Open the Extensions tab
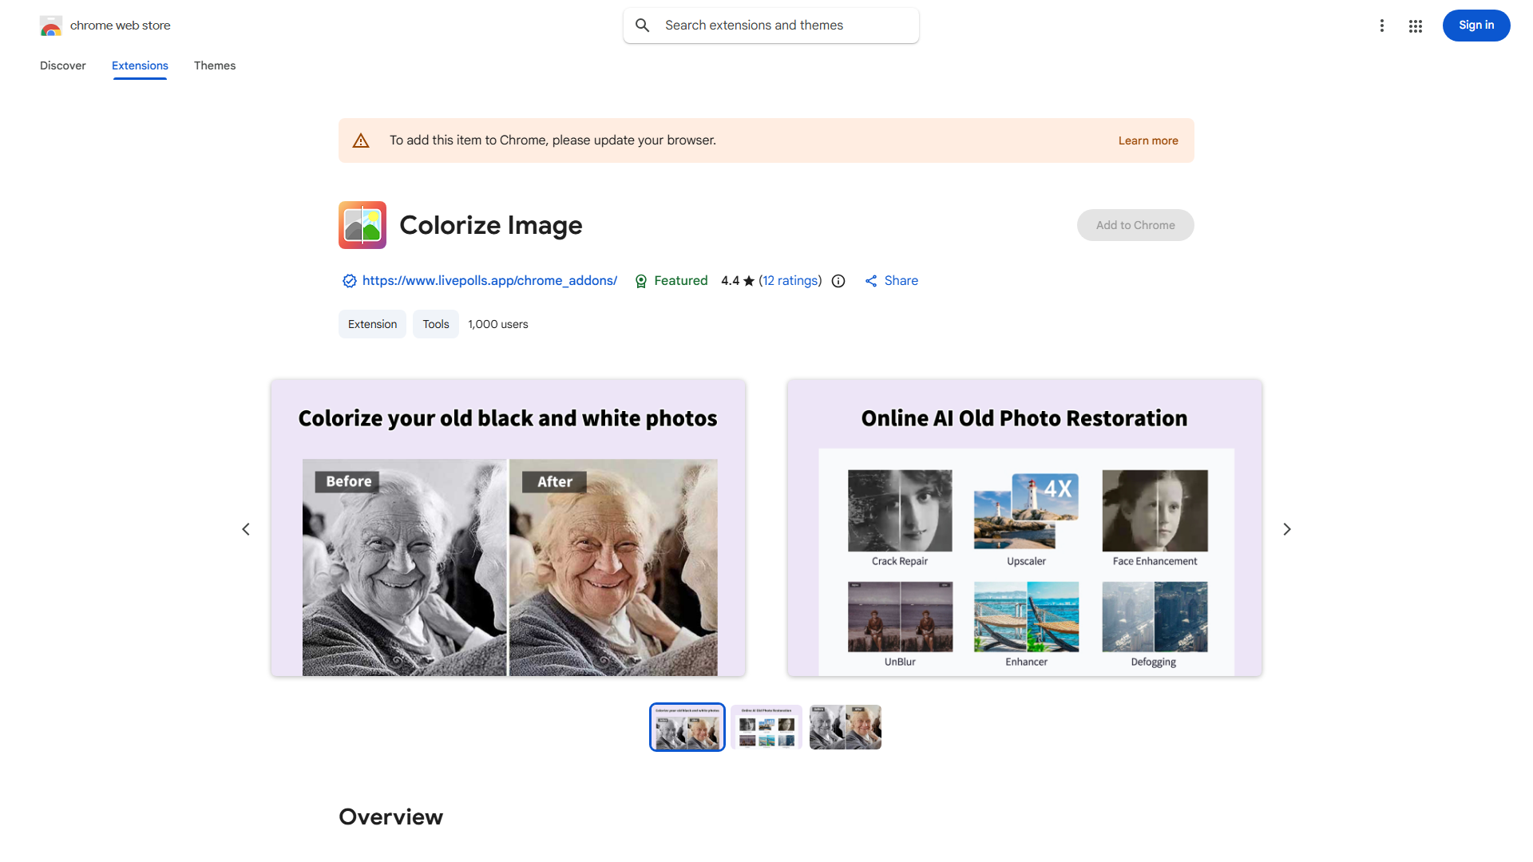 pyautogui.click(x=139, y=65)
